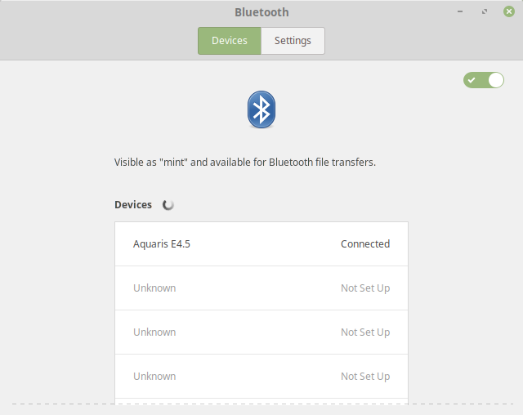Click the 'Visible as mint' description text

[245, 163]
